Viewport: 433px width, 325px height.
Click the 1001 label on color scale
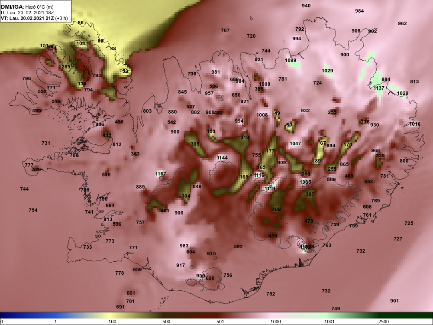[x=330, y=322]
